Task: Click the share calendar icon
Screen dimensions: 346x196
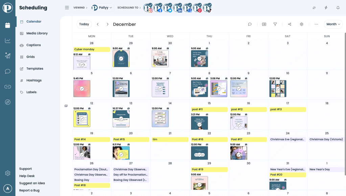Action: [290, 24]
